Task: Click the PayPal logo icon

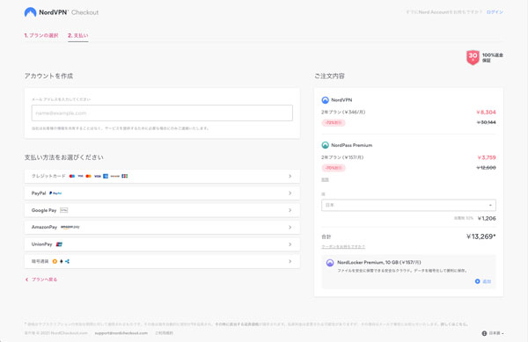Action: [x=55, y=193]
